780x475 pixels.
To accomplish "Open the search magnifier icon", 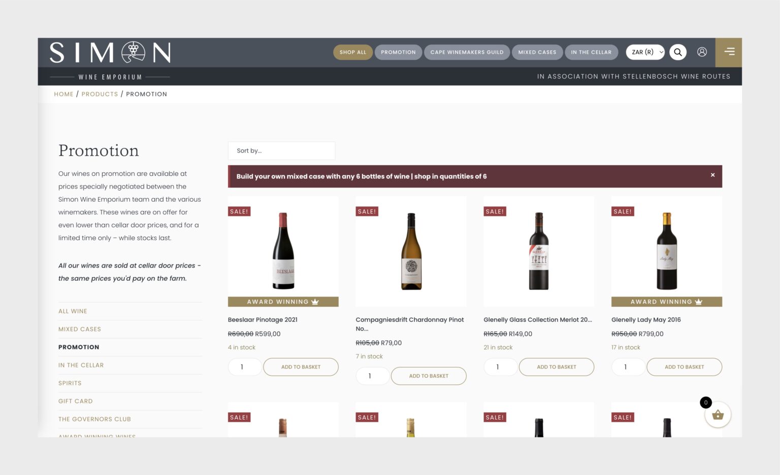I will point(677,52).
